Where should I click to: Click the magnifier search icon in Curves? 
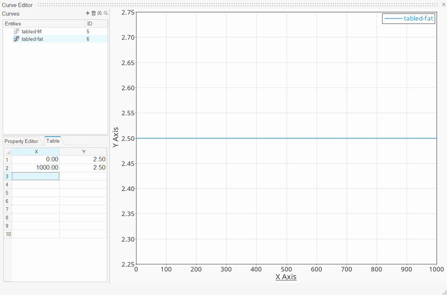[x=106, y=13]
